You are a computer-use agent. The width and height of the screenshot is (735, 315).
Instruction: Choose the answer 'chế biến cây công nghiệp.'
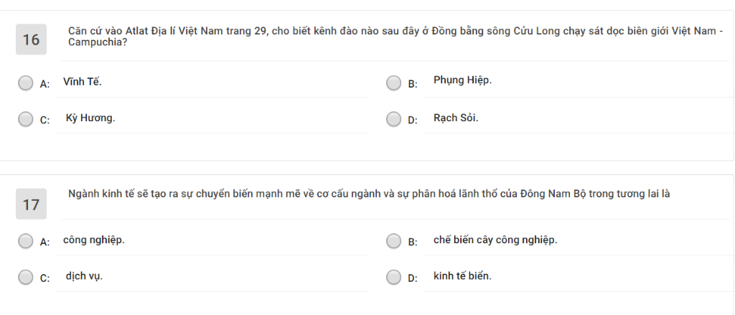pyautogui.click(x=495, y=240)
